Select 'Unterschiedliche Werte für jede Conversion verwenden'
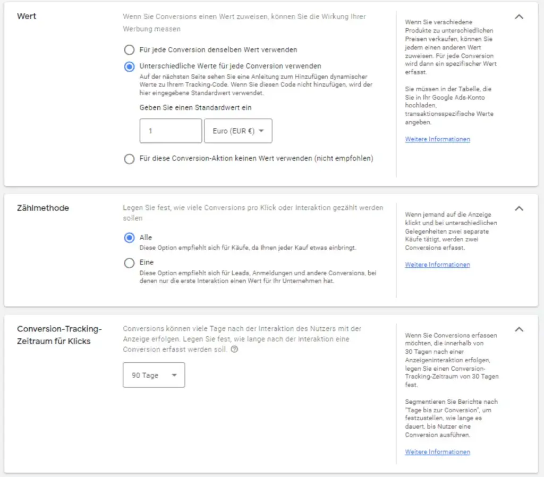The image size is (544, 477). pyautogui.click(x=129, y=67)
